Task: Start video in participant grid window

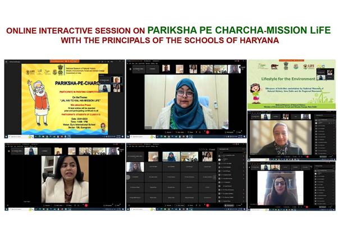Action: click(x=180, y=205)
